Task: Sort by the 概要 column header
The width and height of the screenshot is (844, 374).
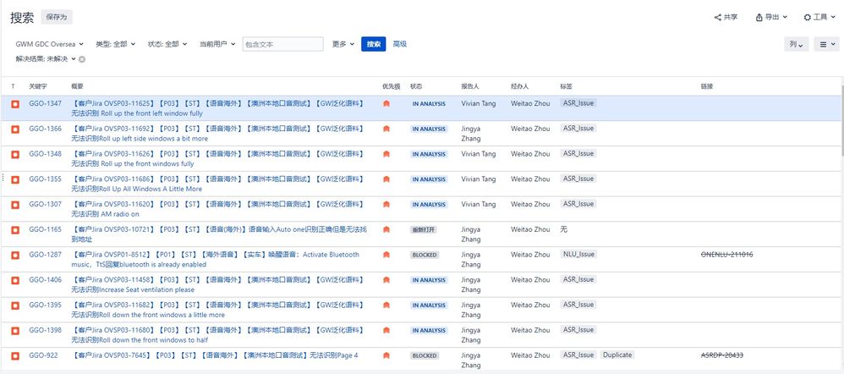Action: click(x=78, y=86)
